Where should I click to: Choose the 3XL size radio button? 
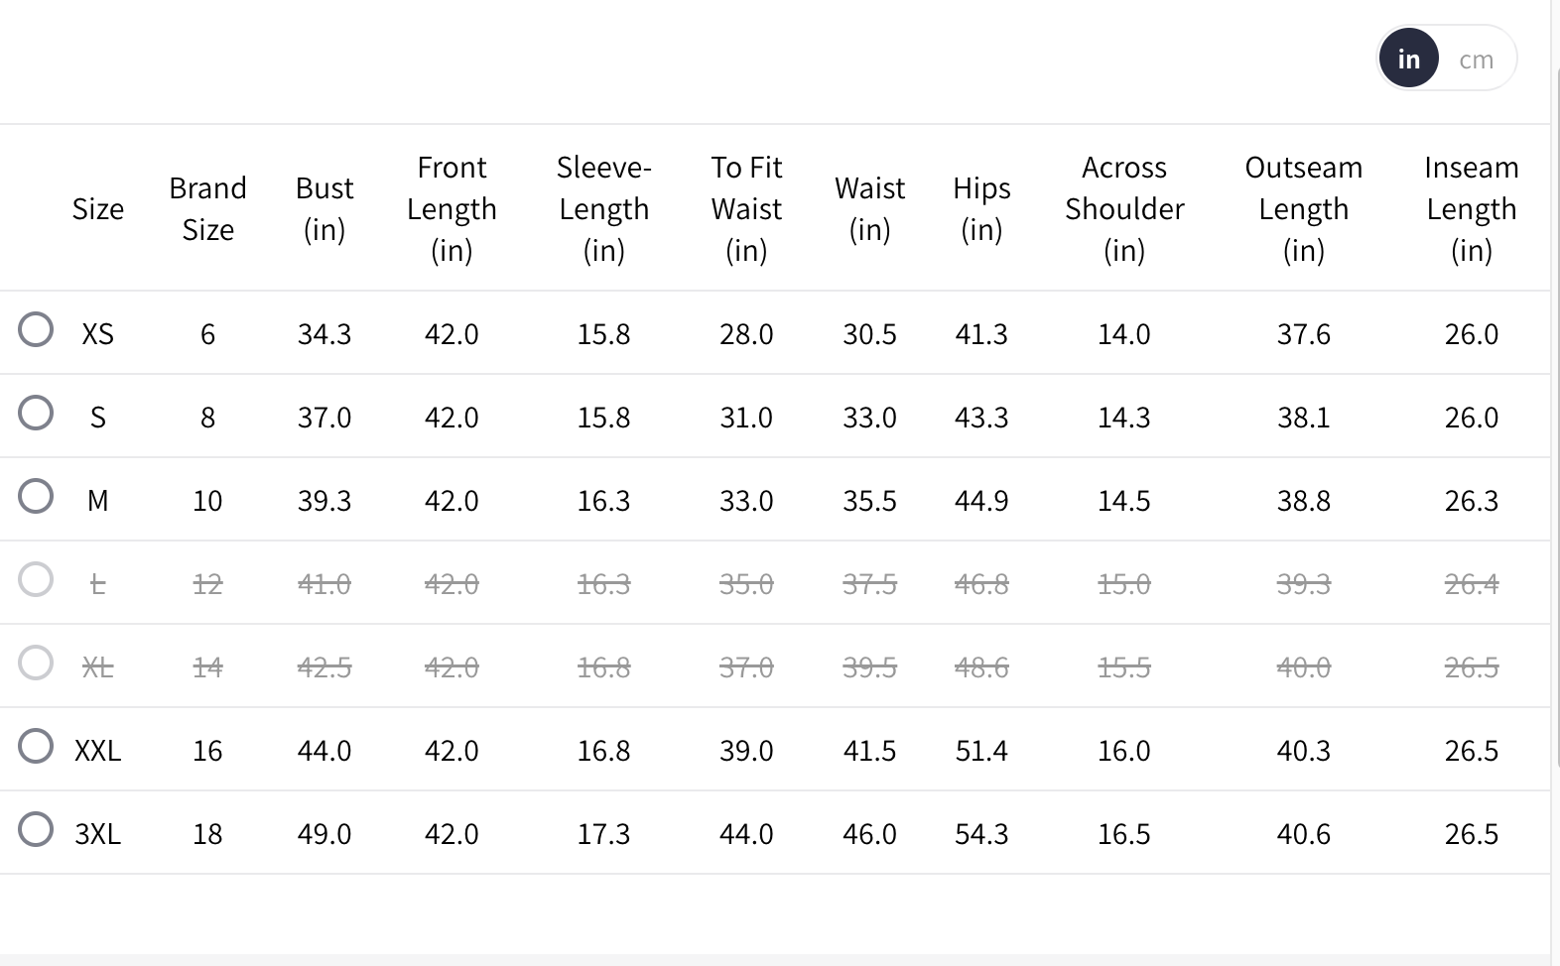point(36,829)
